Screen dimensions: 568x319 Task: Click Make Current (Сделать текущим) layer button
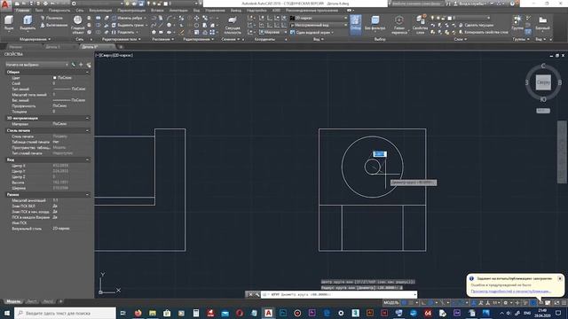pos(477,25)
